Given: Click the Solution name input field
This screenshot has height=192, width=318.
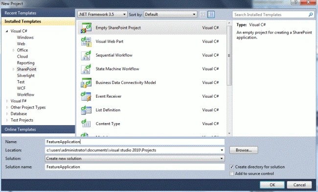Looking at the screenshot, I should pyautogui.click(x=135, y=167).
